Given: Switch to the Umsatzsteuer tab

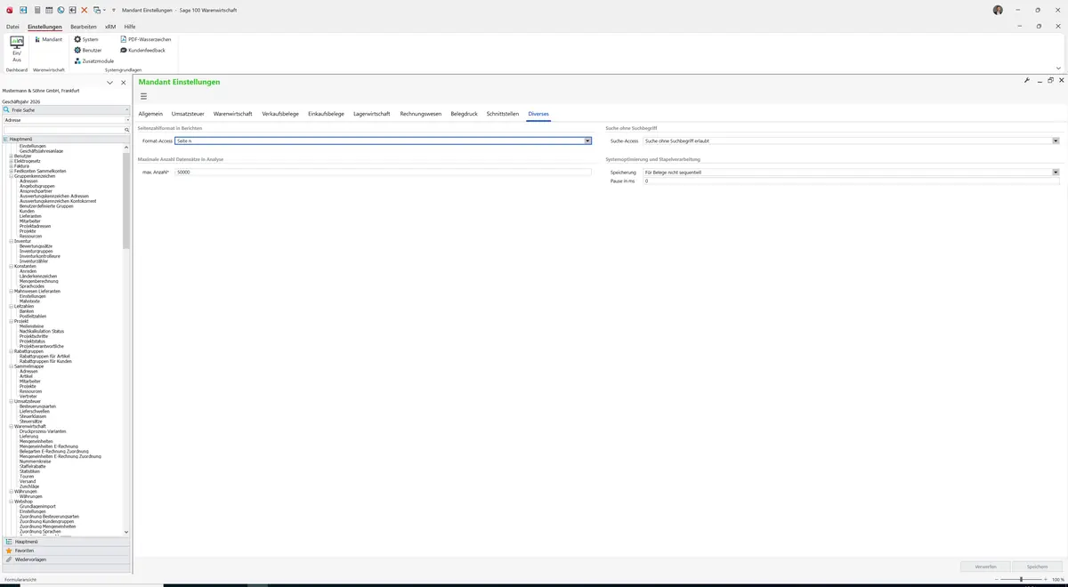Looking at the screenshot, I should click(x=188, y=114).
